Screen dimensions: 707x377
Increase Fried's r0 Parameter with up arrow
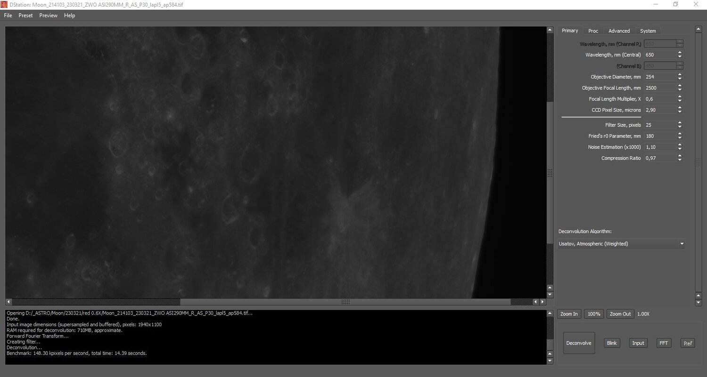click(x=680, y=134)
